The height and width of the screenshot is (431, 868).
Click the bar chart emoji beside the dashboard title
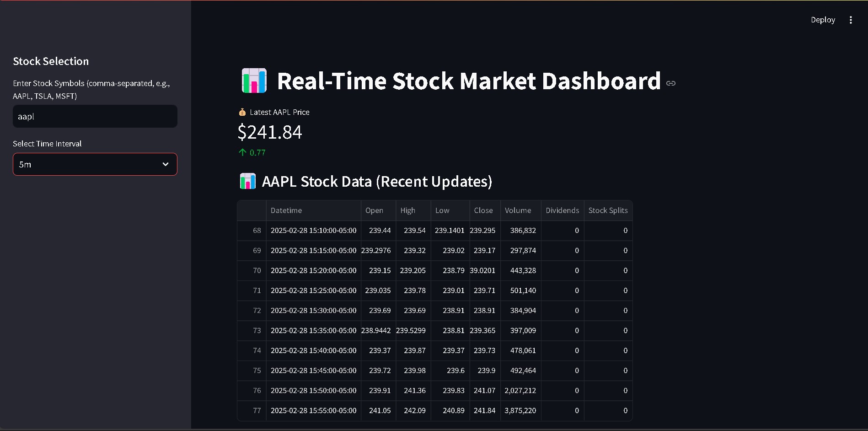254,81
